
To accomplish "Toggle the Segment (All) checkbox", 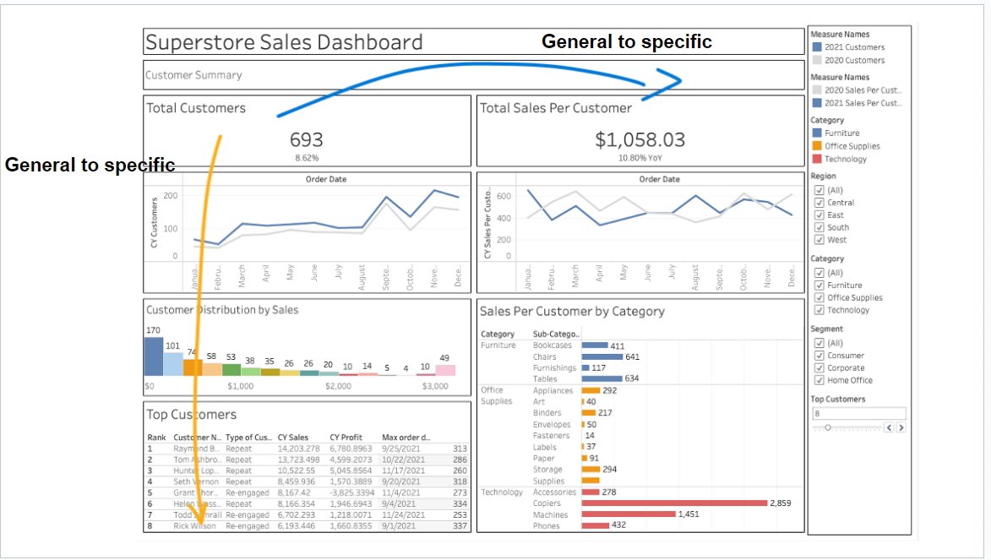I will pos(819,343).
